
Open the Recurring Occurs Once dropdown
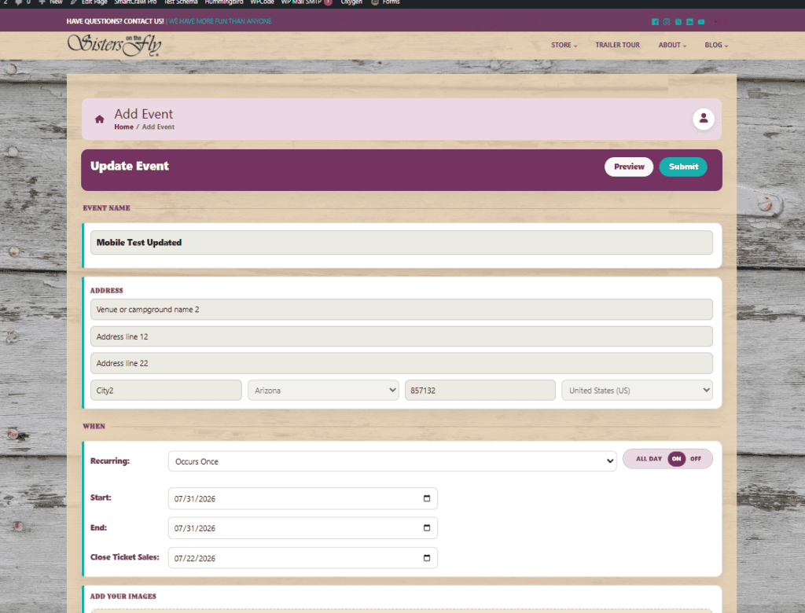tap(392, 461)
